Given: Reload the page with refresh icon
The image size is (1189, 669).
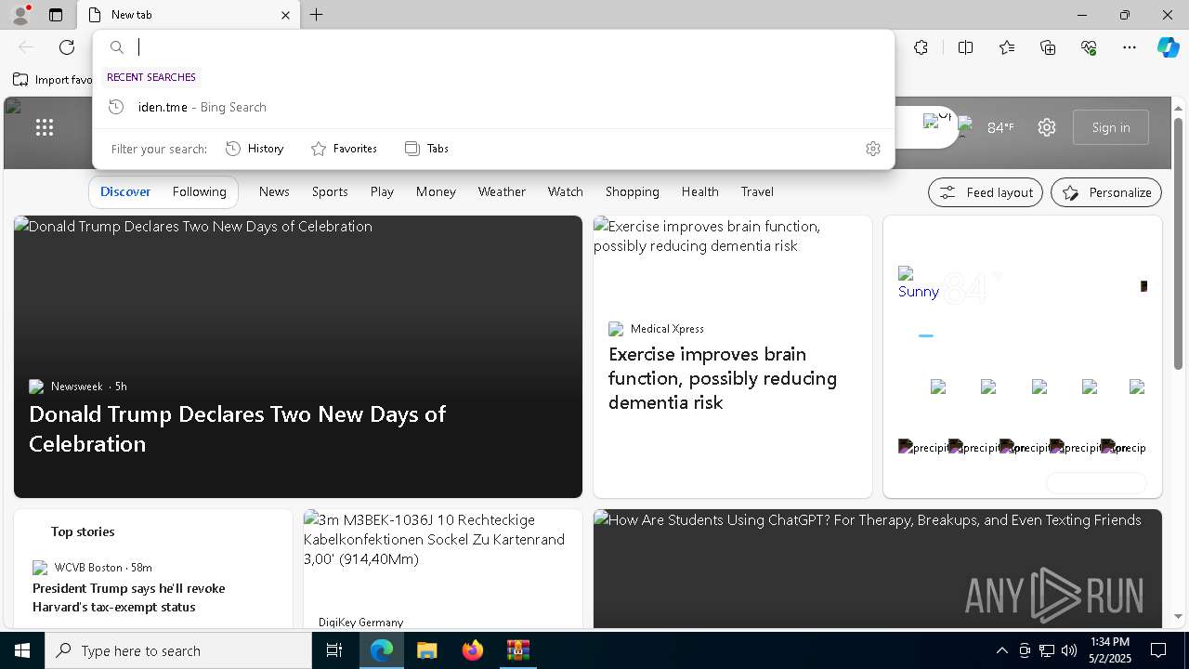Looking at the screenshot, I should click(67, 47).
